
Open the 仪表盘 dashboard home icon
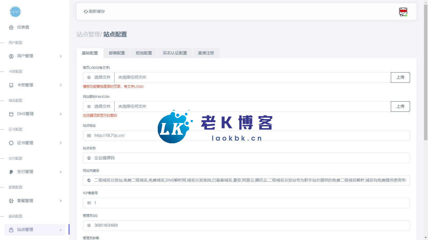[x=11, y=27]
